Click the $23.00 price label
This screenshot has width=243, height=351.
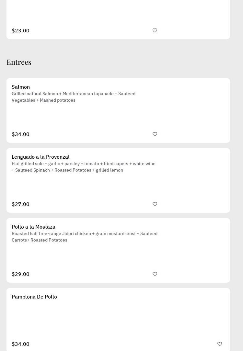click(x=20, y=30)
